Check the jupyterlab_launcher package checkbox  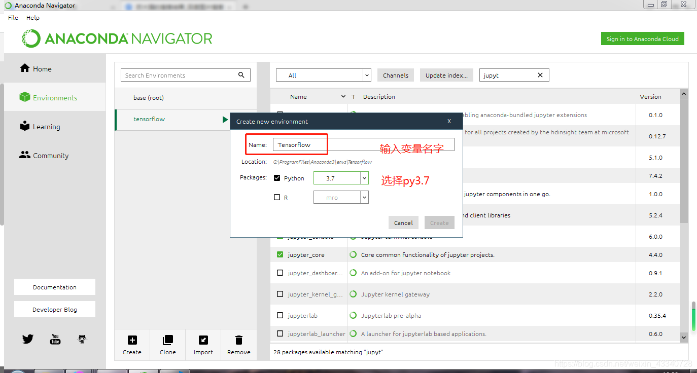(x=280, y=333)
